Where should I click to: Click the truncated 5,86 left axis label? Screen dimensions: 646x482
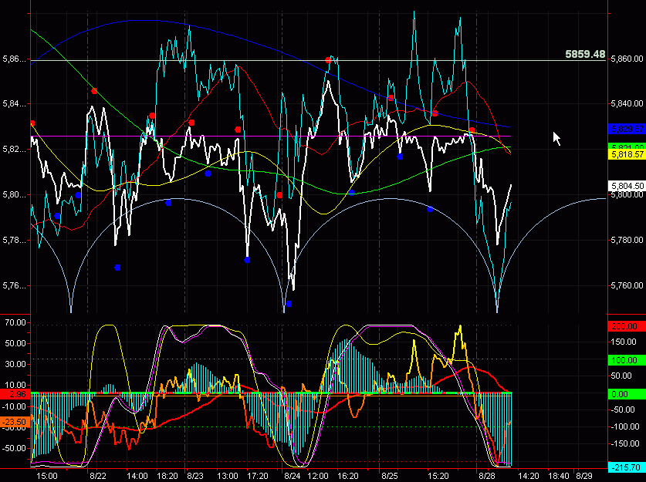tap(14, 59)
